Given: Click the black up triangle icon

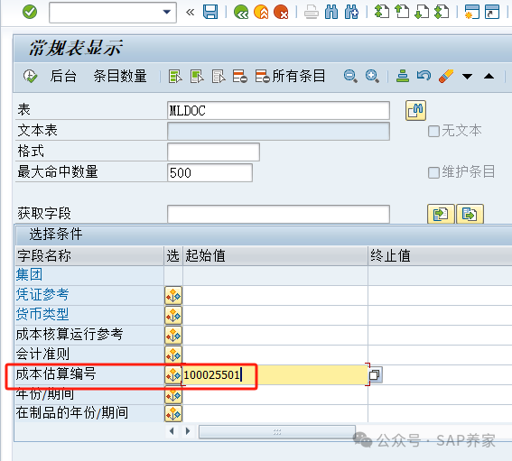Looking at the screenshot, I should coord(489,76).
